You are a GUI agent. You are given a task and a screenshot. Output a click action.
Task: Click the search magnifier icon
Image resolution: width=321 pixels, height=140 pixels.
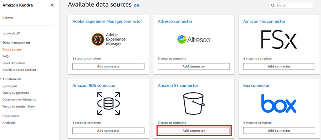click(273, 6)
